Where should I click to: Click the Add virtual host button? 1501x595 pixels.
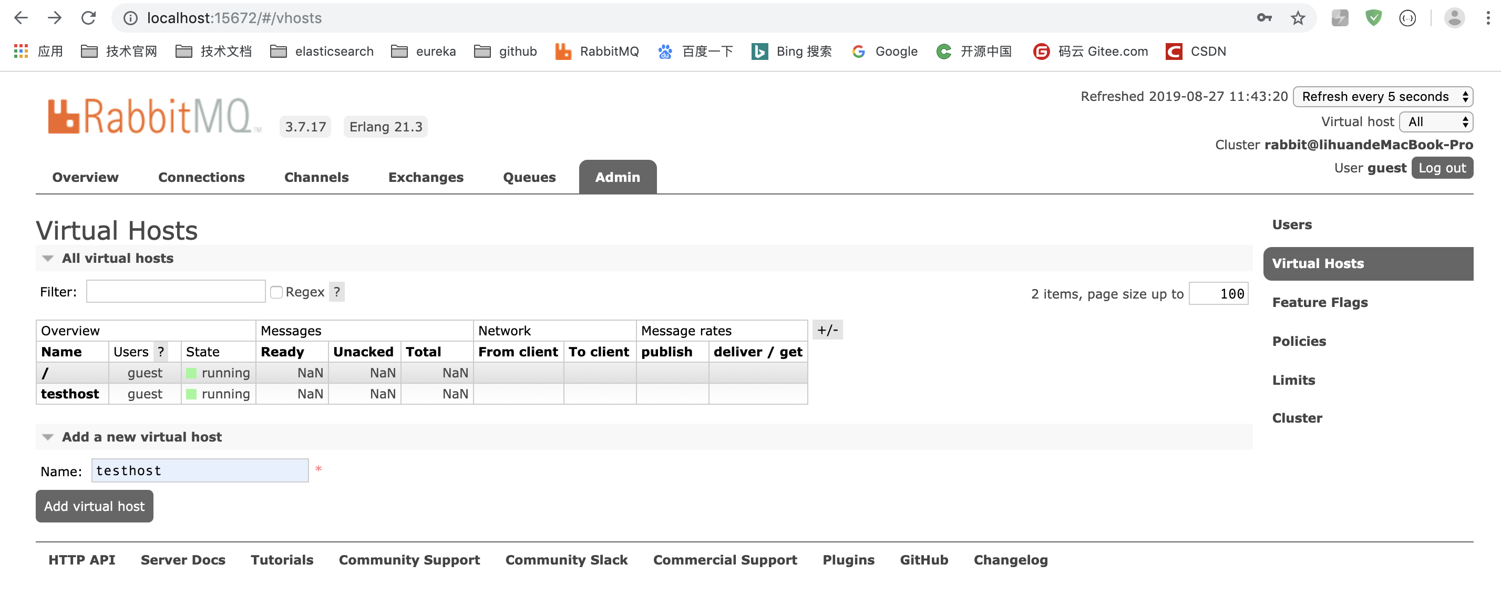coord(94,506)
